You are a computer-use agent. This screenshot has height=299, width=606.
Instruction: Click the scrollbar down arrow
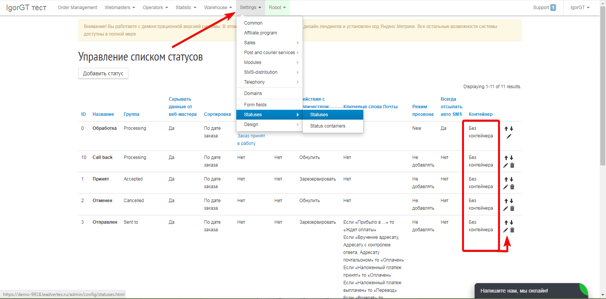click(603, 295)
